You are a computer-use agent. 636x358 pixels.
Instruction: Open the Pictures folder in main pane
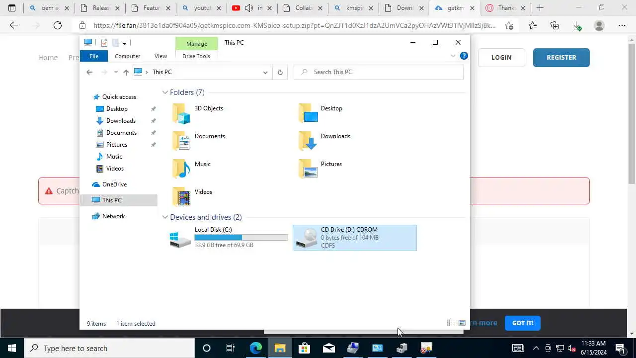[x=309, y=169]
